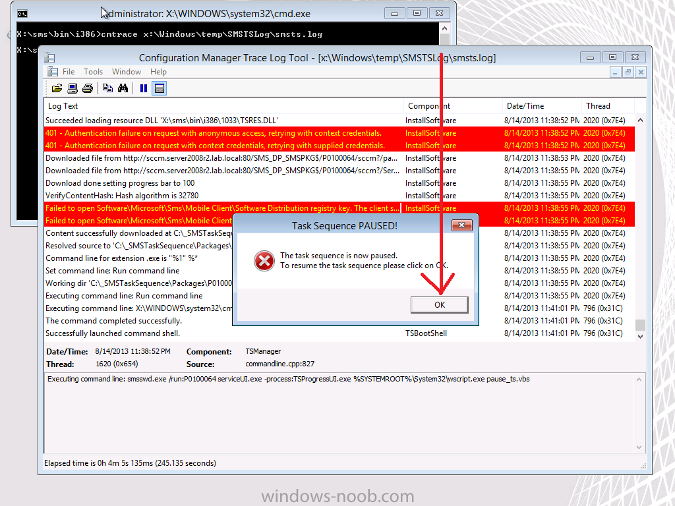The image size is (675, 506).
Task: Click OK to resume the task sequence
Action: tap(440, 304)
